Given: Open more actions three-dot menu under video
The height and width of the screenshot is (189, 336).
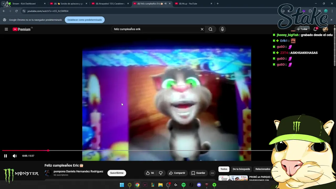Looking at the screenshot, I should pos(212,173).
